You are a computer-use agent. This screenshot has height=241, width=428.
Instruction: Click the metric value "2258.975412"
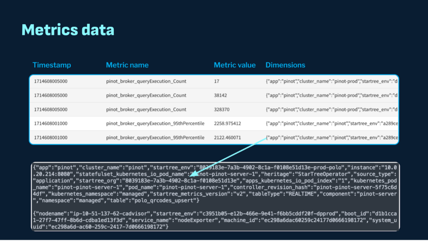[227, 124]
